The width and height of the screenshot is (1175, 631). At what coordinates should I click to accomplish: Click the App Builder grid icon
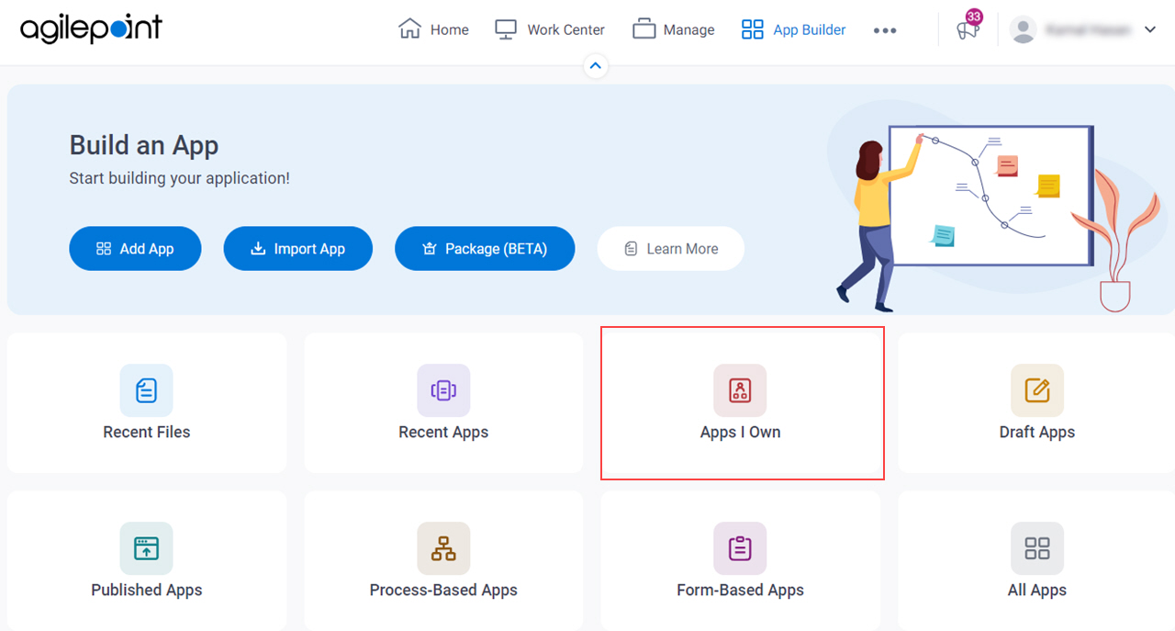point(753,29)
